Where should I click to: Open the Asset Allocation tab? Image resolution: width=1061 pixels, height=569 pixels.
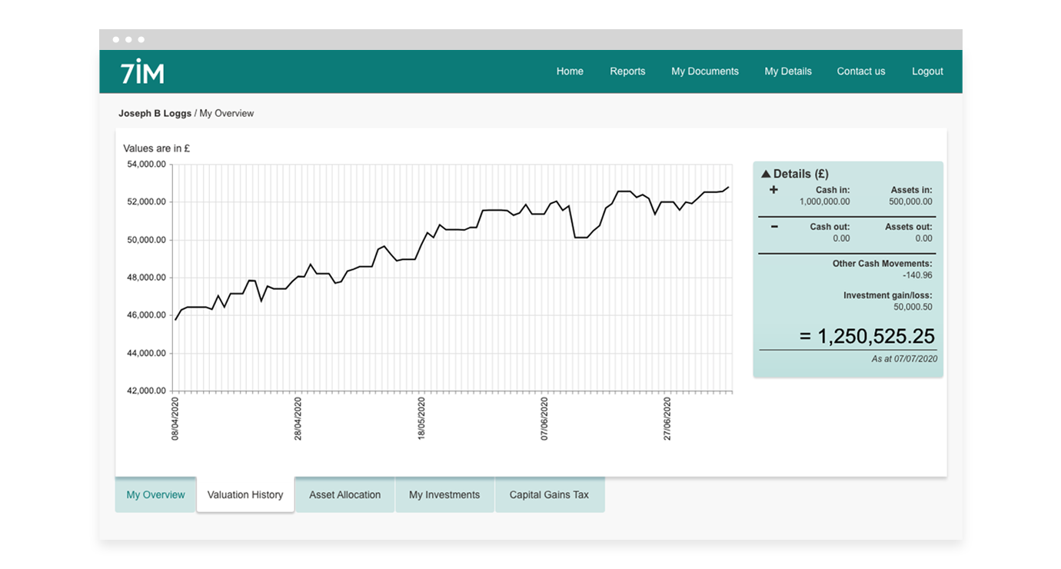[x=344, y=494]
